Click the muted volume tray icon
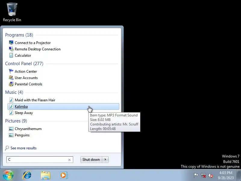Screen dimensions: 241x181 click(211, 175)
